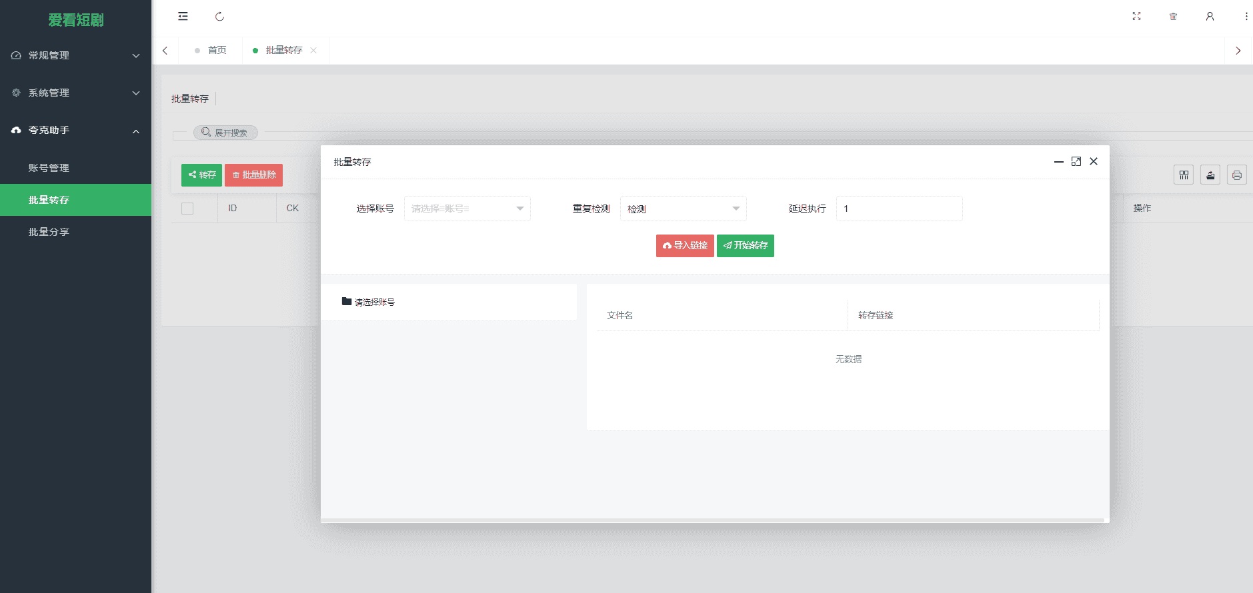Viewport: 1253px width, 593px height.
Task: Close the 批量转存 dialog
Action: [1094, 161]
